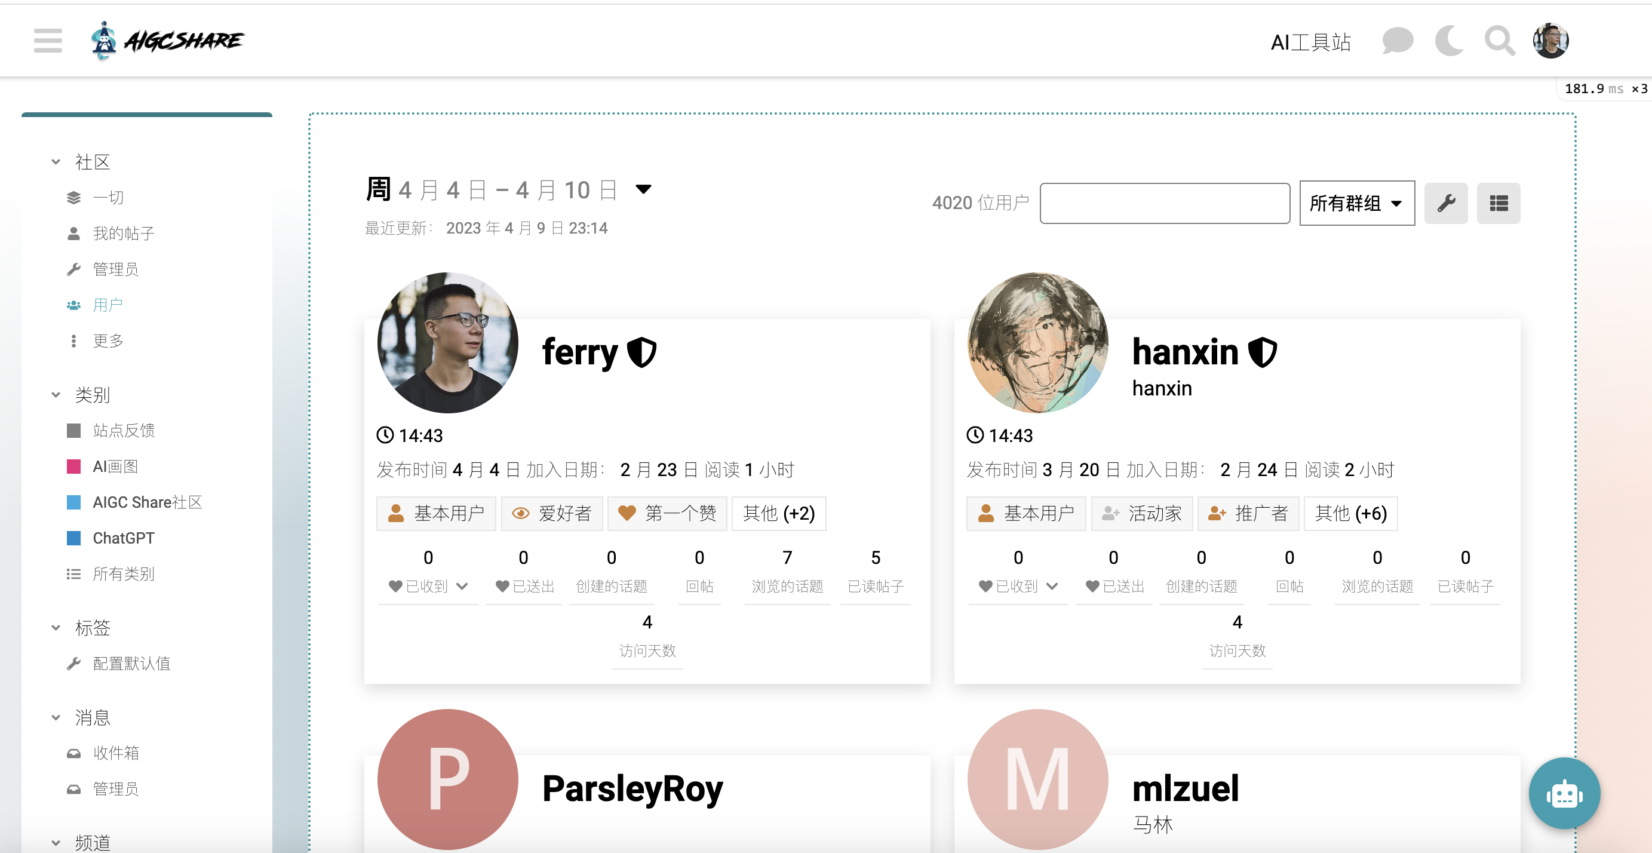Viewport: 1652px width, 853px height.
Task: Open ferry's user profile name
Action: coord(580,352)
